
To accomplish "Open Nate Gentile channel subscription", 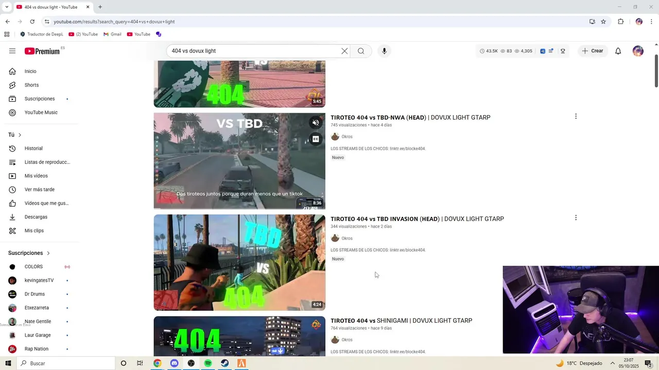I will pos(39,322).
